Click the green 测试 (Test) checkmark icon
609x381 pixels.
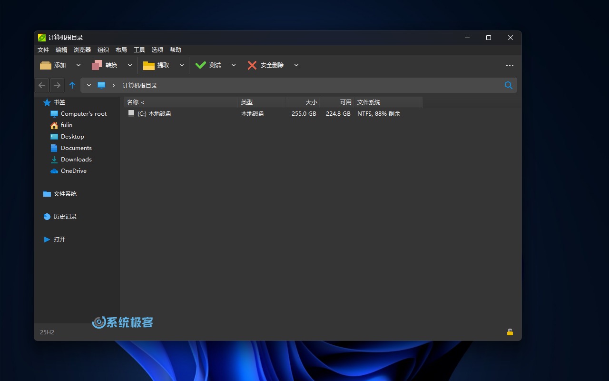click(x=201, y=65)
